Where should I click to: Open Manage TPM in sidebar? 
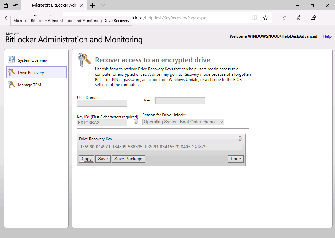[29, 85]
